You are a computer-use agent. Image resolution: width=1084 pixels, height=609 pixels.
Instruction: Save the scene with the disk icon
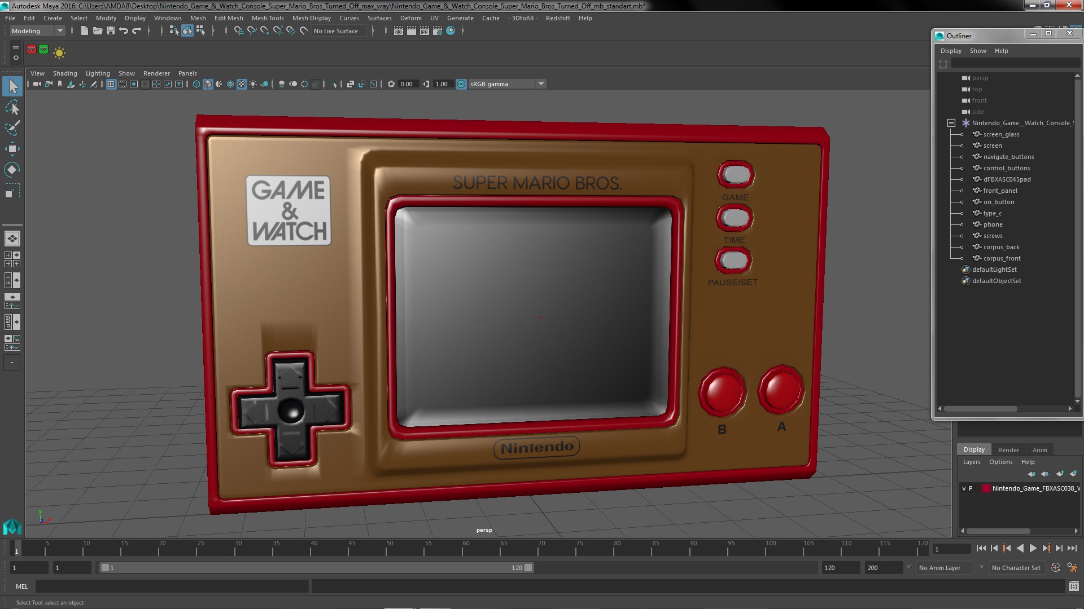tap(111, 31)
